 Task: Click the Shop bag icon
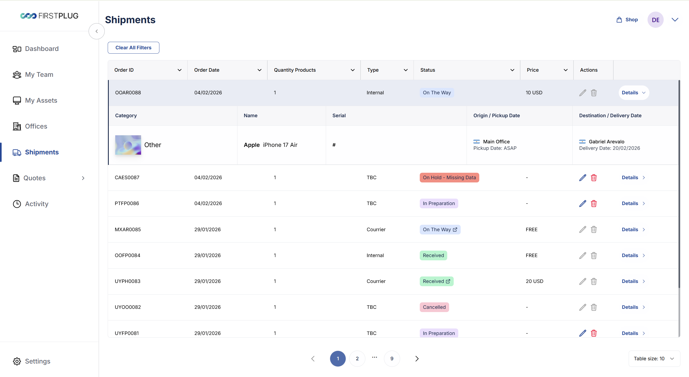point(619,20)
